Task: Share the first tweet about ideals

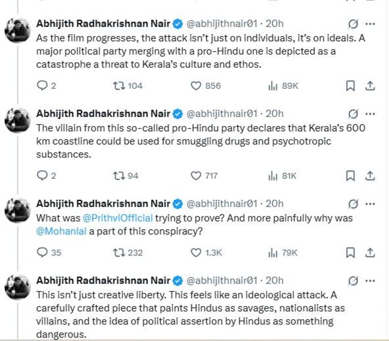Action: (370, 86)
